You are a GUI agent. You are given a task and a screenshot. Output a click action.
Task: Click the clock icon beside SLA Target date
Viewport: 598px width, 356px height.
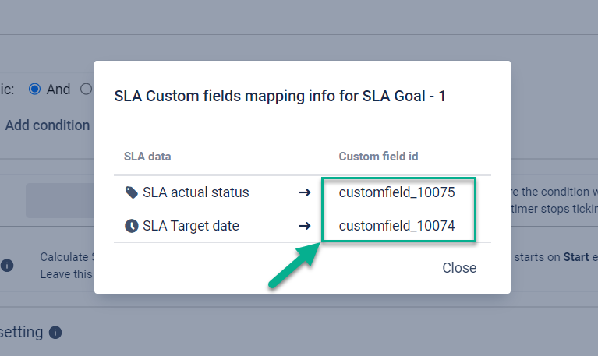131,226
